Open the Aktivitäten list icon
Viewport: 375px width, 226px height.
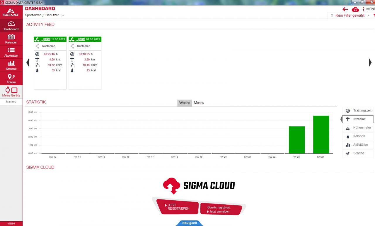tap(11, 52)
